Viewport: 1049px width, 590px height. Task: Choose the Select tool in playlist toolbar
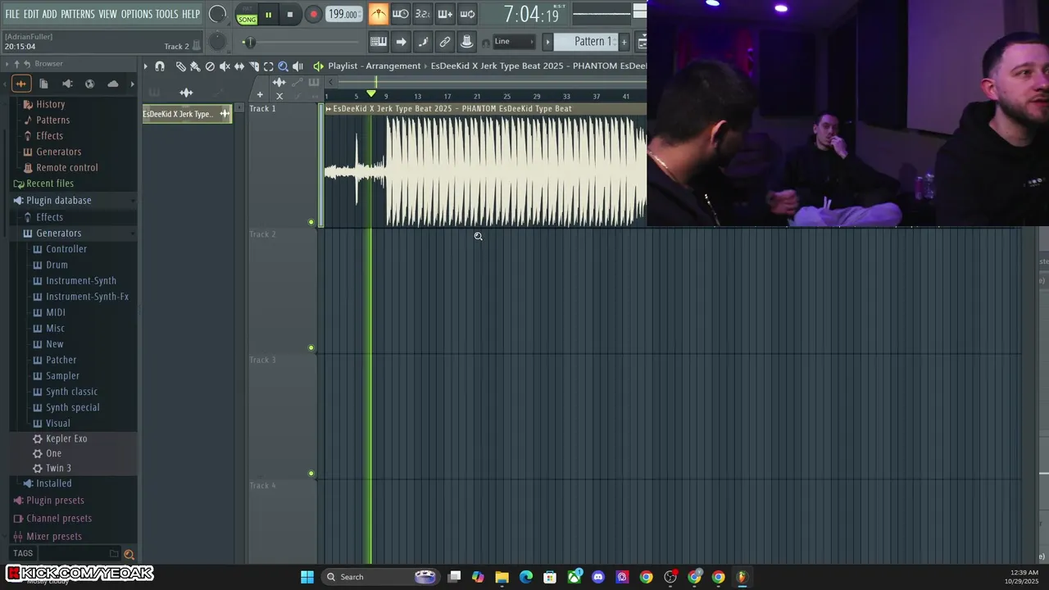click(x=269, y=66)
